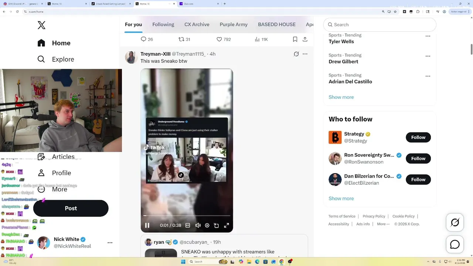Open Treyman-XIII profile avatar
This screenshot has height=266, width=473.
click(x=131, y=57)
